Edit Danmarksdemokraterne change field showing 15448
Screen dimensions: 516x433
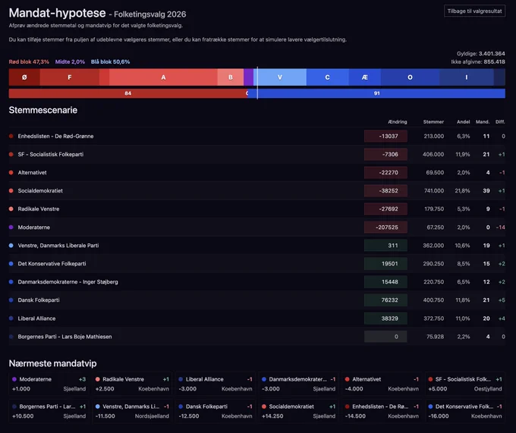tap(385, 282)
